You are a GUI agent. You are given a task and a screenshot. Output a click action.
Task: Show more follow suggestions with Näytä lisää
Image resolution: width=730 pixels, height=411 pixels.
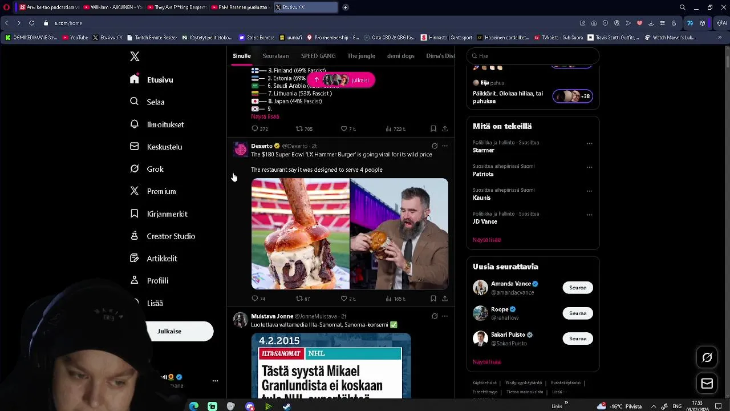click(x=486, y=362)
